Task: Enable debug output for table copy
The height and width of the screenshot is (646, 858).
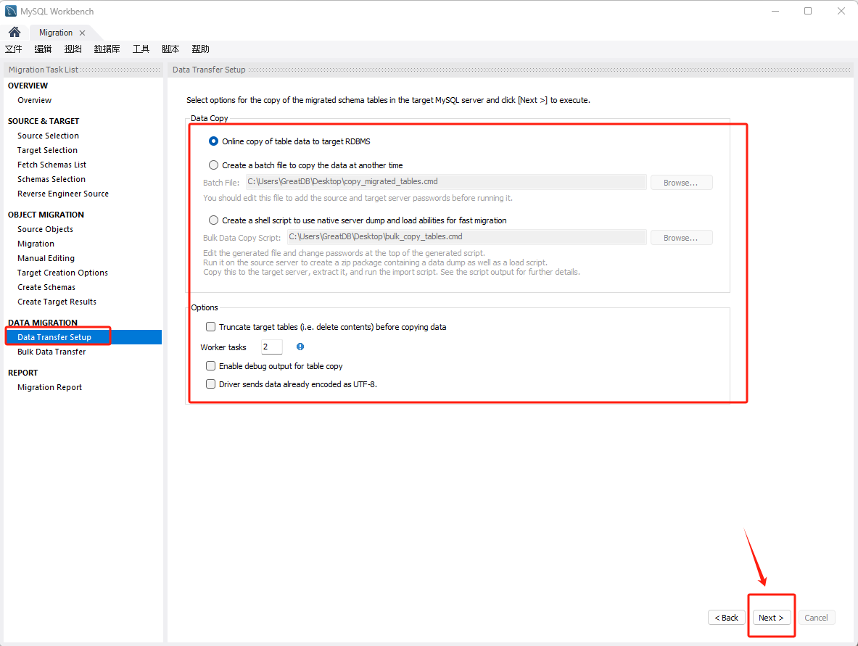Action: [x=211, y=366]
